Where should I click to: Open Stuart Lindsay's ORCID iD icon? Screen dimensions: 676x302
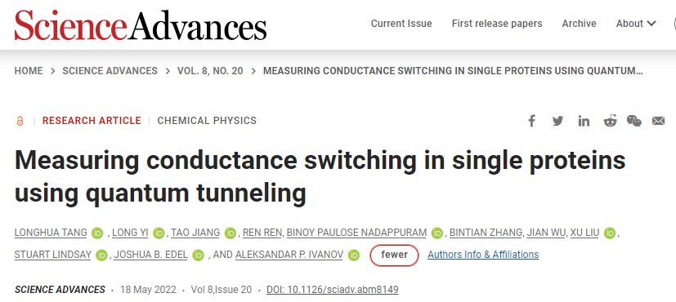[x=101, y=255]
